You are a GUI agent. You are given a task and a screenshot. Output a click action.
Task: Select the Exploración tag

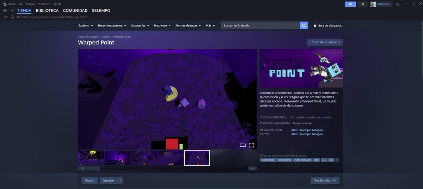(x=268, y=160)
